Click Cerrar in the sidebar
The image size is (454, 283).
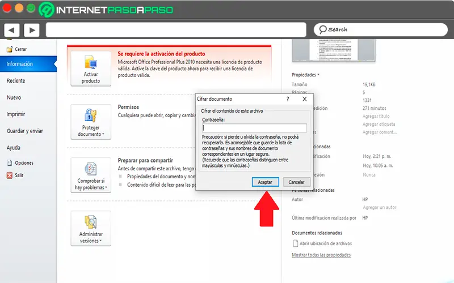(x=20, y=49)
